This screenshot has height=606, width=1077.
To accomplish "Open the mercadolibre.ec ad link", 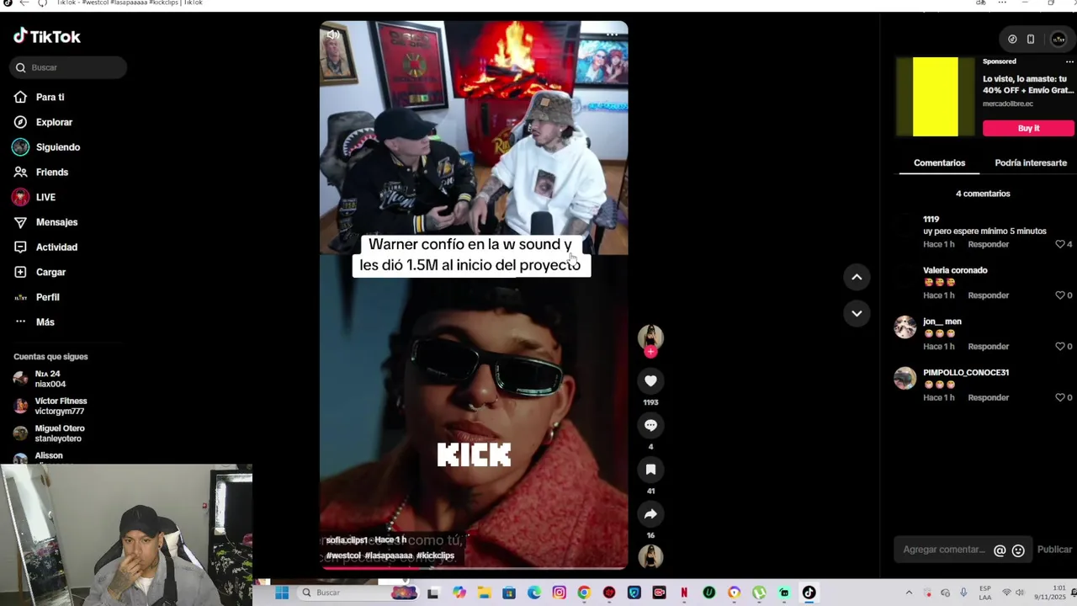I will tap(1008, 104).
